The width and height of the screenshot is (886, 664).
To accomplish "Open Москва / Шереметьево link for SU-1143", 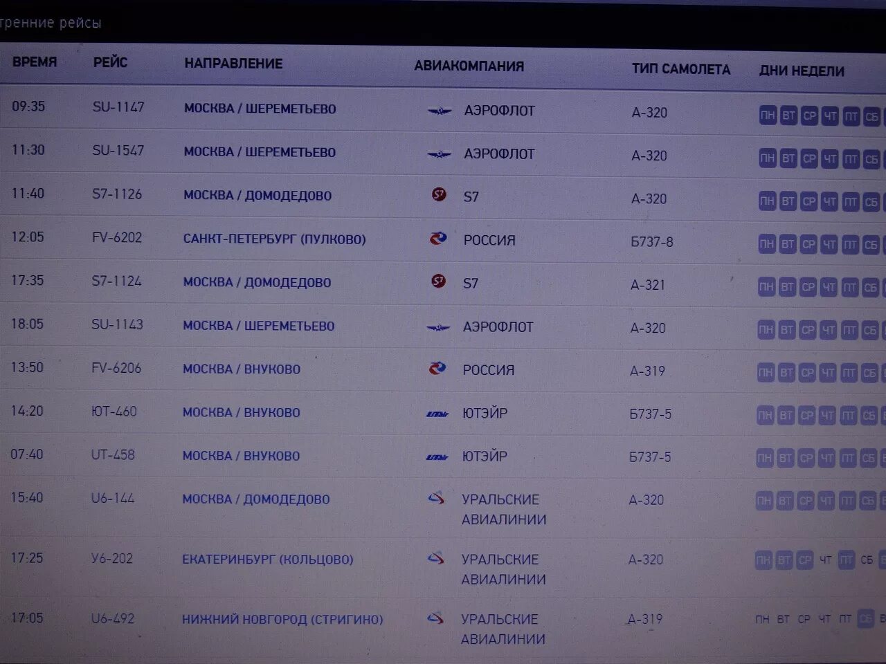I will point(259,326).
